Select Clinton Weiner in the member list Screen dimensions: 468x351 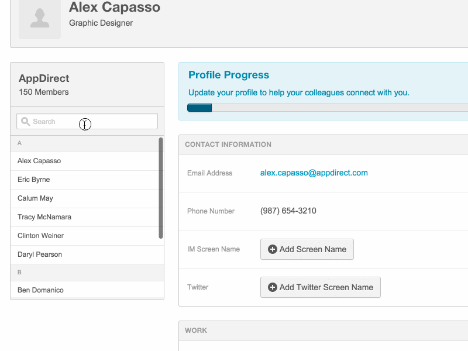tap(41, 236)
